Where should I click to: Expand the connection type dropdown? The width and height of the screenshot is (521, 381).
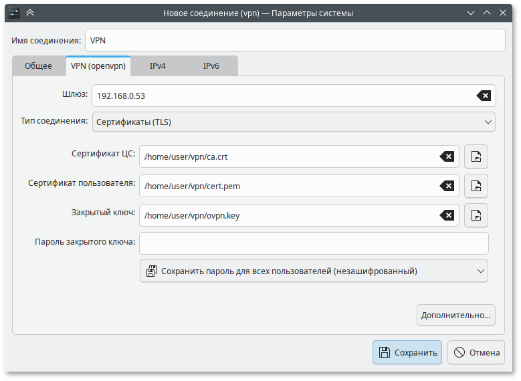(294, 122)
